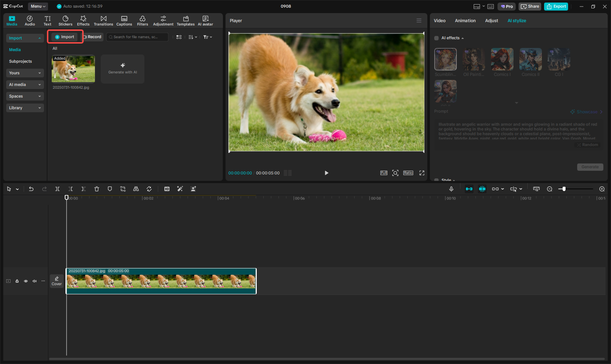Screen dimensions: 611x364
Task: Switch to the Animation tab
Action: click(465, 21)
